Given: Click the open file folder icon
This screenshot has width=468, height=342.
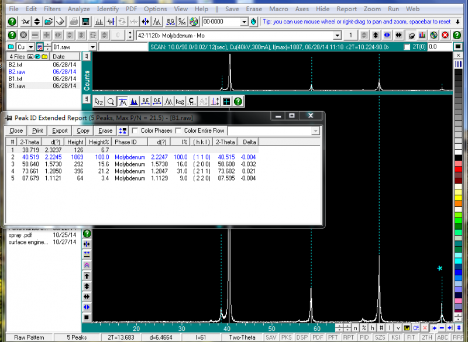Looking at the screenshot, I should pos(49,22).
